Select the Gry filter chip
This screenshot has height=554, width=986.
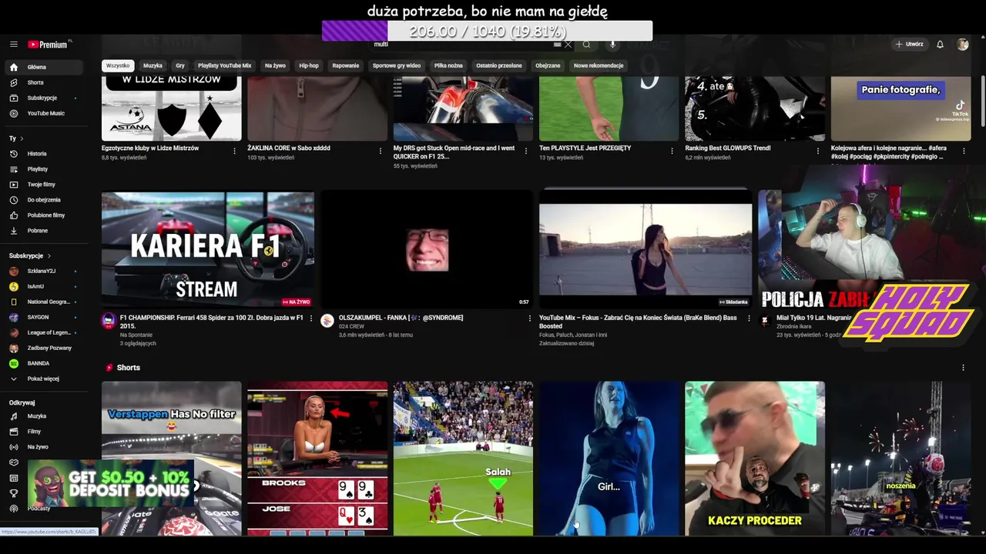point(179,65)
